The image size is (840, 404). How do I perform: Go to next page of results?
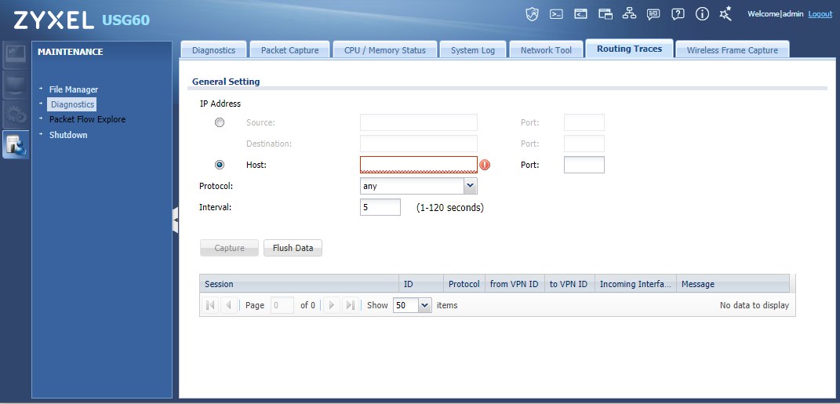[x=332, y=305]
